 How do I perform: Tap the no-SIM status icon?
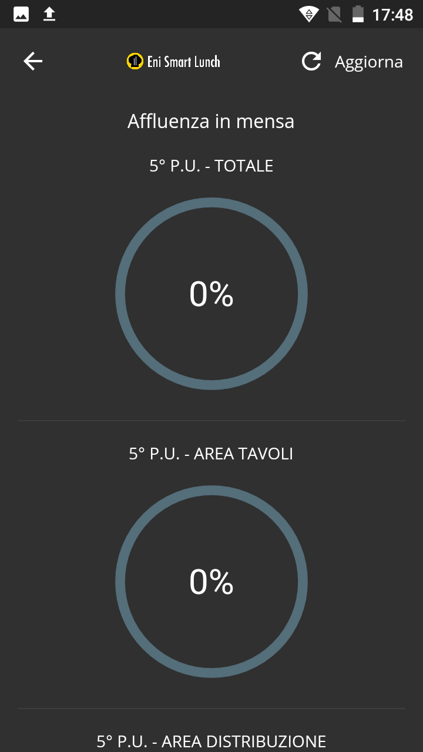click(x=334, y=14)
